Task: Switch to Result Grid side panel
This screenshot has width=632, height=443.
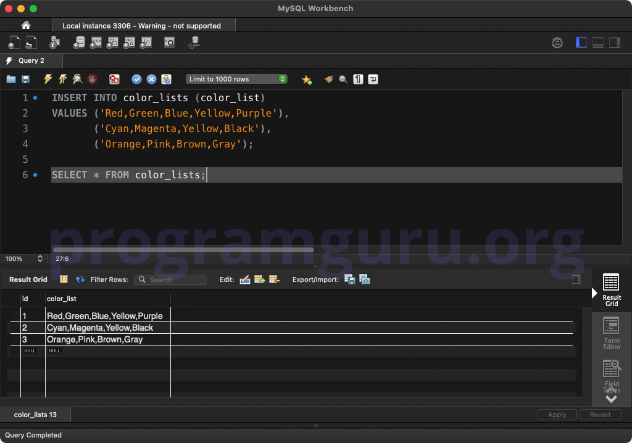Action: [612, 290]
